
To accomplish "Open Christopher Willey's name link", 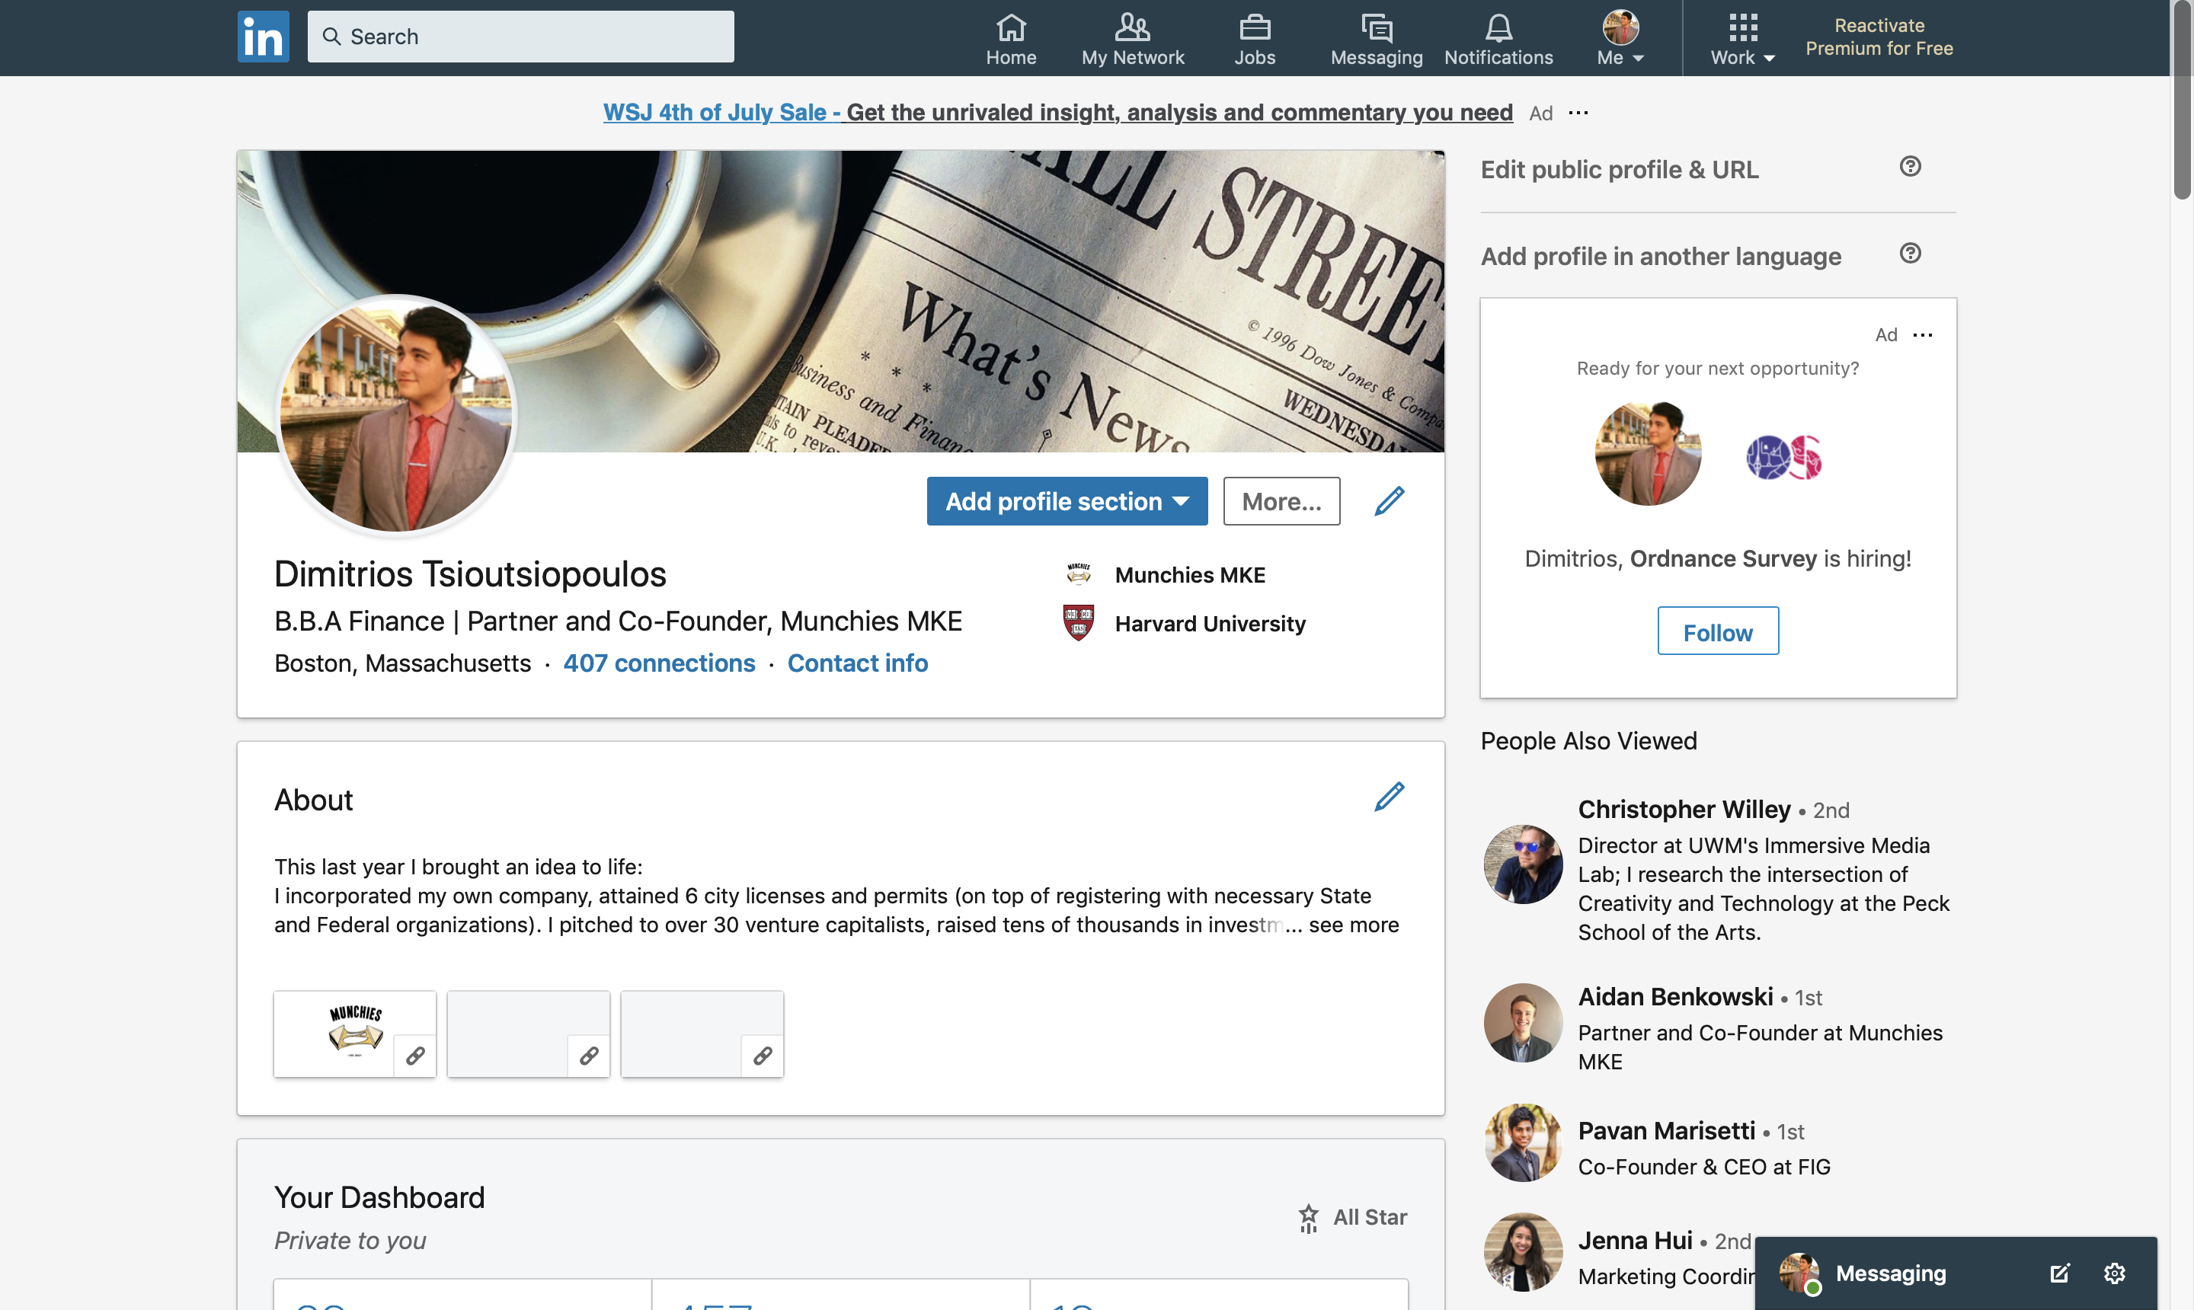I will (x=1684, y=810).
